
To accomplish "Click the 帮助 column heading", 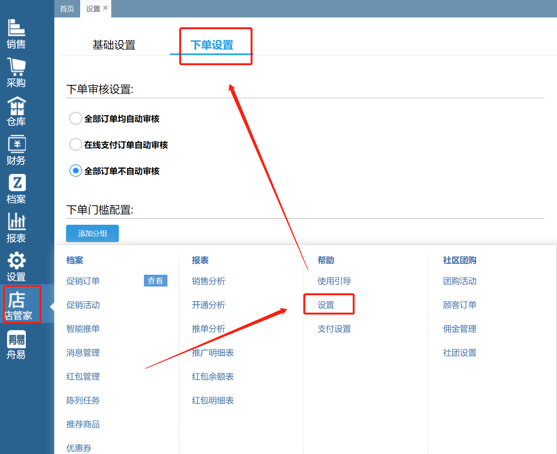I will [326, 260].
